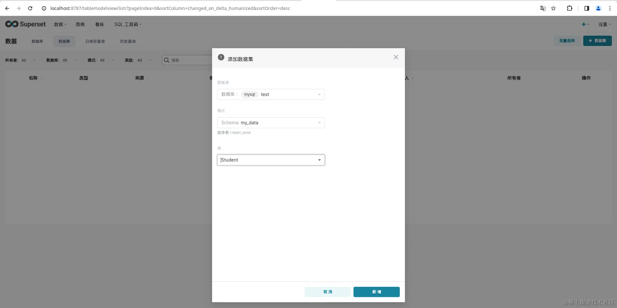Screen dimensions: 617x308
Task: Click 取消 to cancel the dialog
Action: click(x=328, y=292)
